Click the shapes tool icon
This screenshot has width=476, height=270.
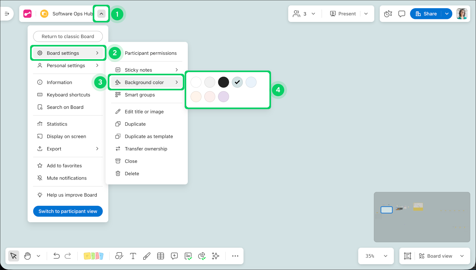[x=119, y=256]
